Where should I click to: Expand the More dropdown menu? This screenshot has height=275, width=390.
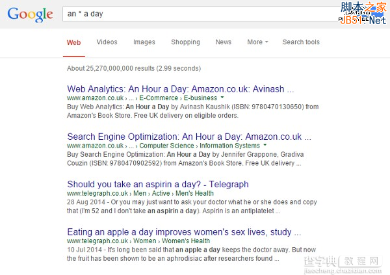click(257, 42)
